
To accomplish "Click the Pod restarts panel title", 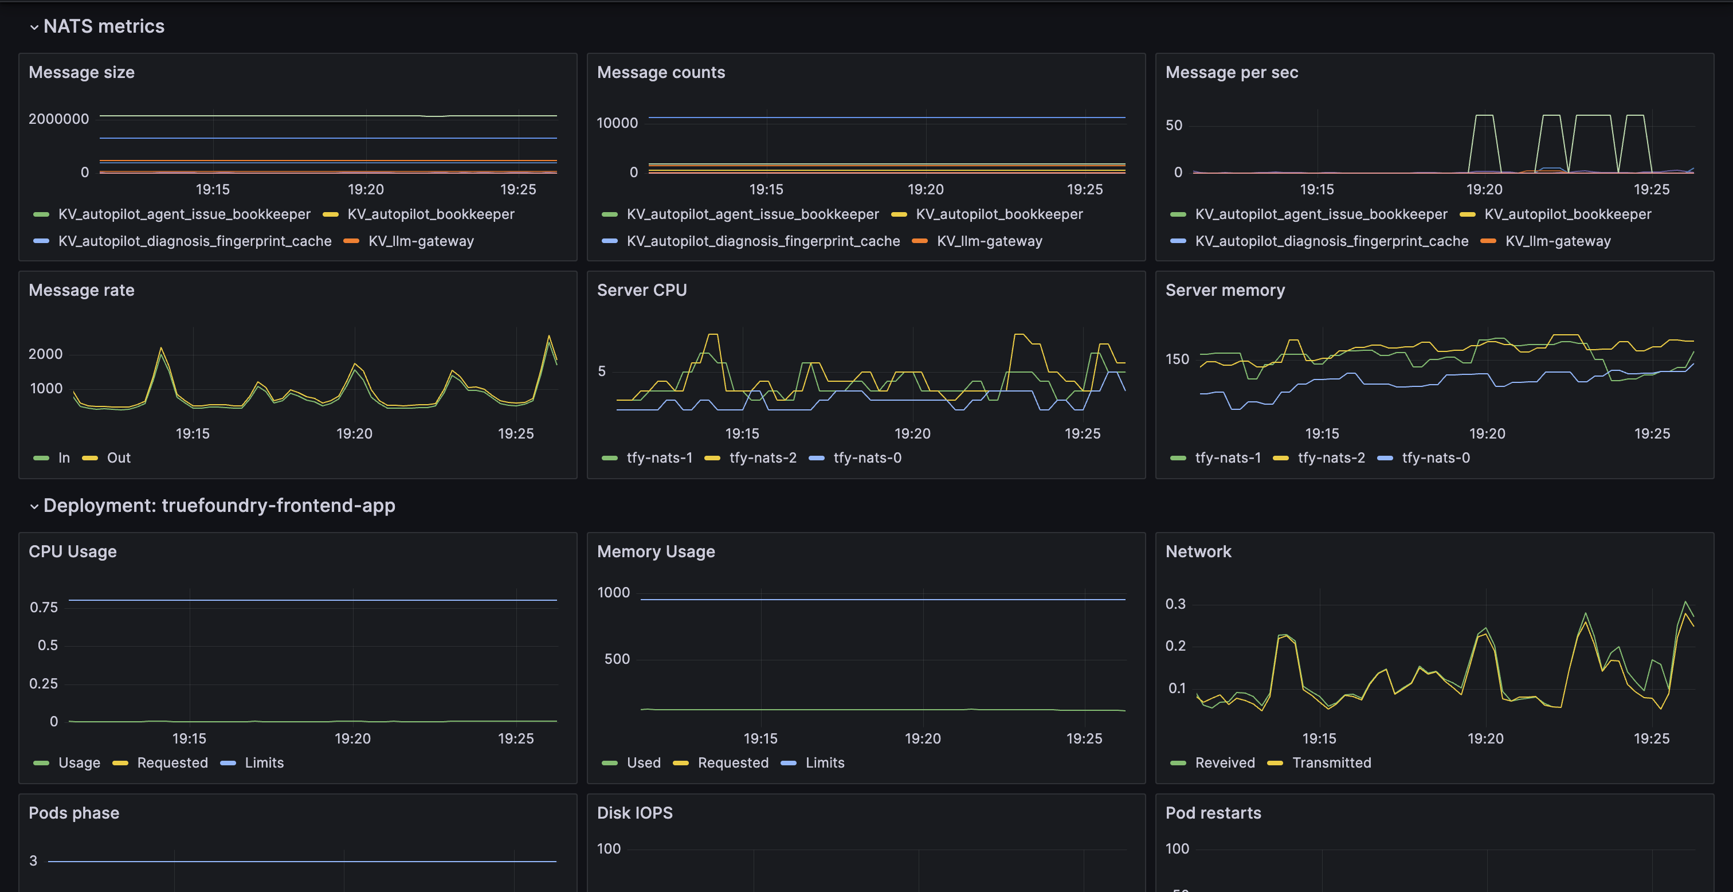I will click(x=1212, y=812).
